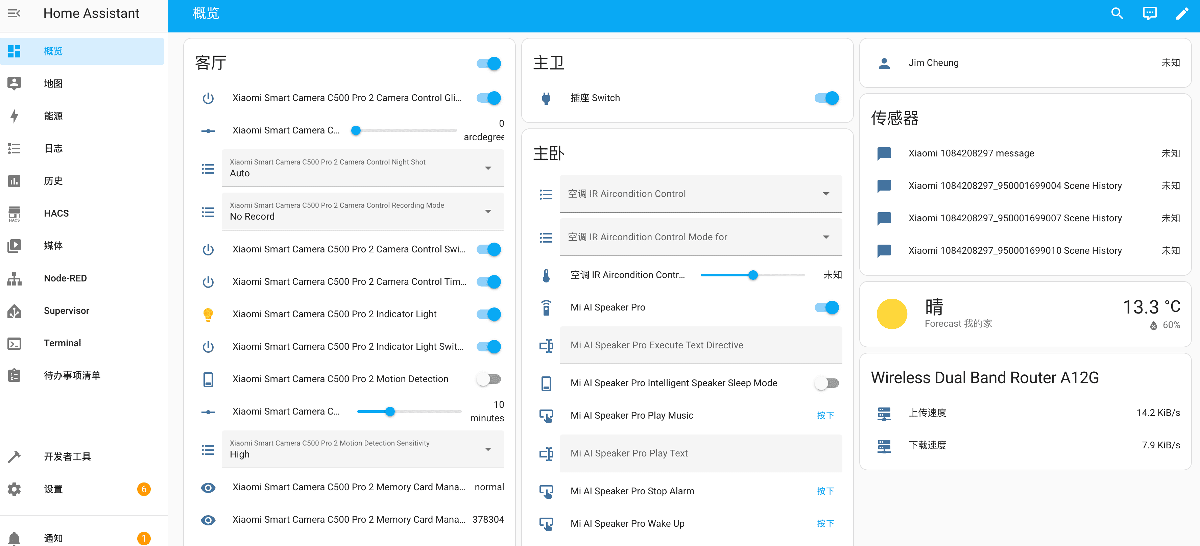
Task: Toggle Camera Control Swi... switch
Action: (x=489, y=249)
